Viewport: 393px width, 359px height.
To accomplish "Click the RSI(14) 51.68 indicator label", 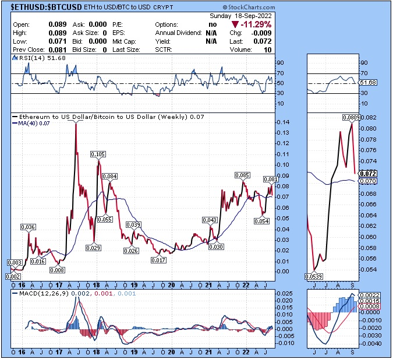I will coord(43,58).
